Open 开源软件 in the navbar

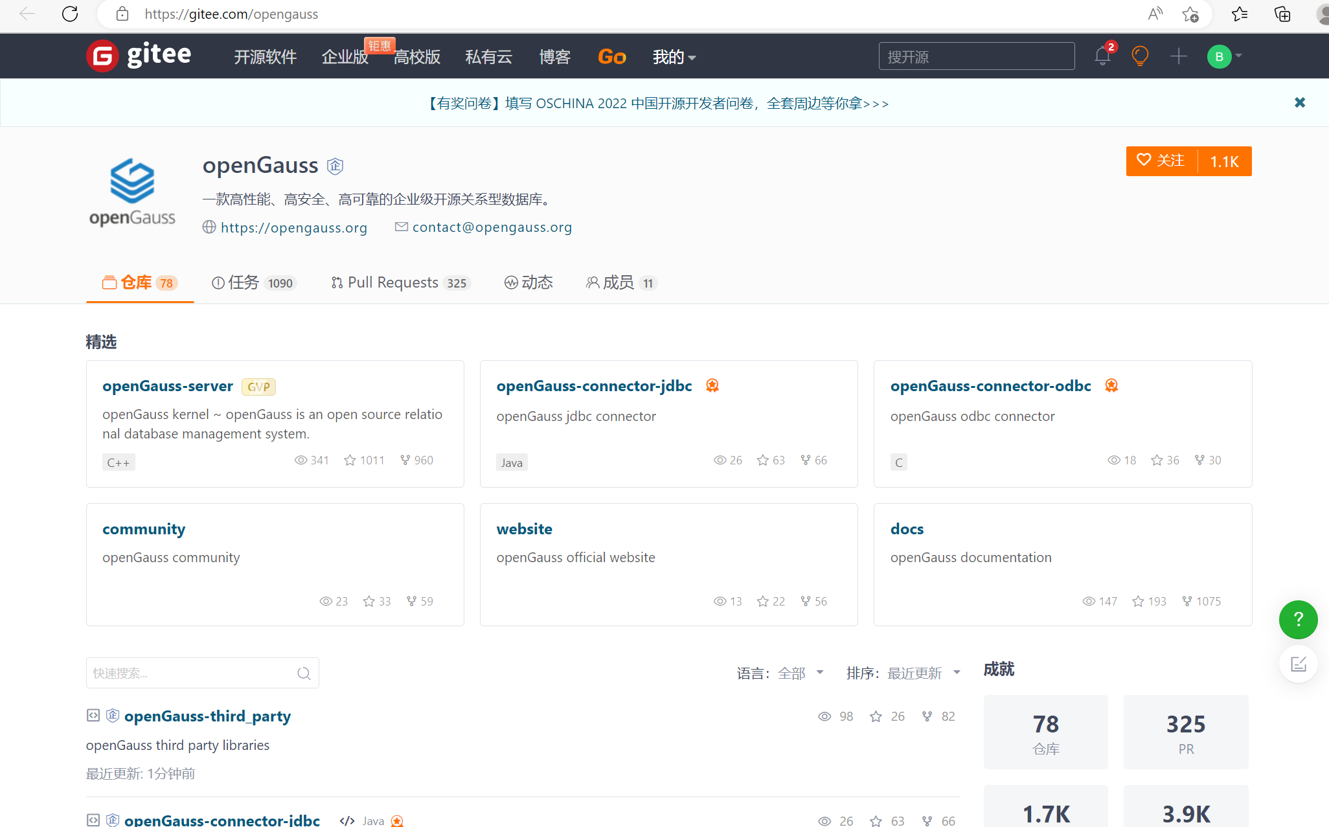[x=266, y=57]
